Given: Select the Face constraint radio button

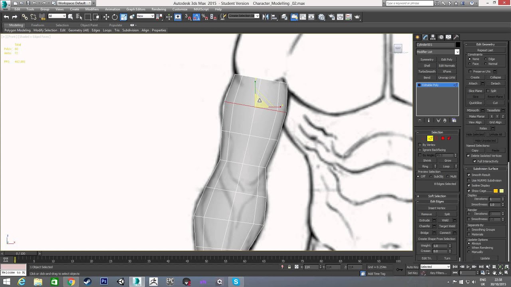Looking at the screenshot, I should tap(469, 64).
